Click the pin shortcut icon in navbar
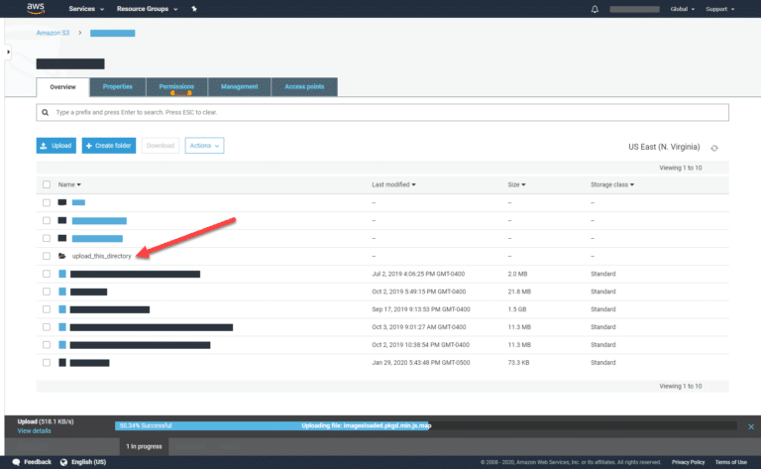Viewport: 761px width, 469px height. (x=194, y=9)
